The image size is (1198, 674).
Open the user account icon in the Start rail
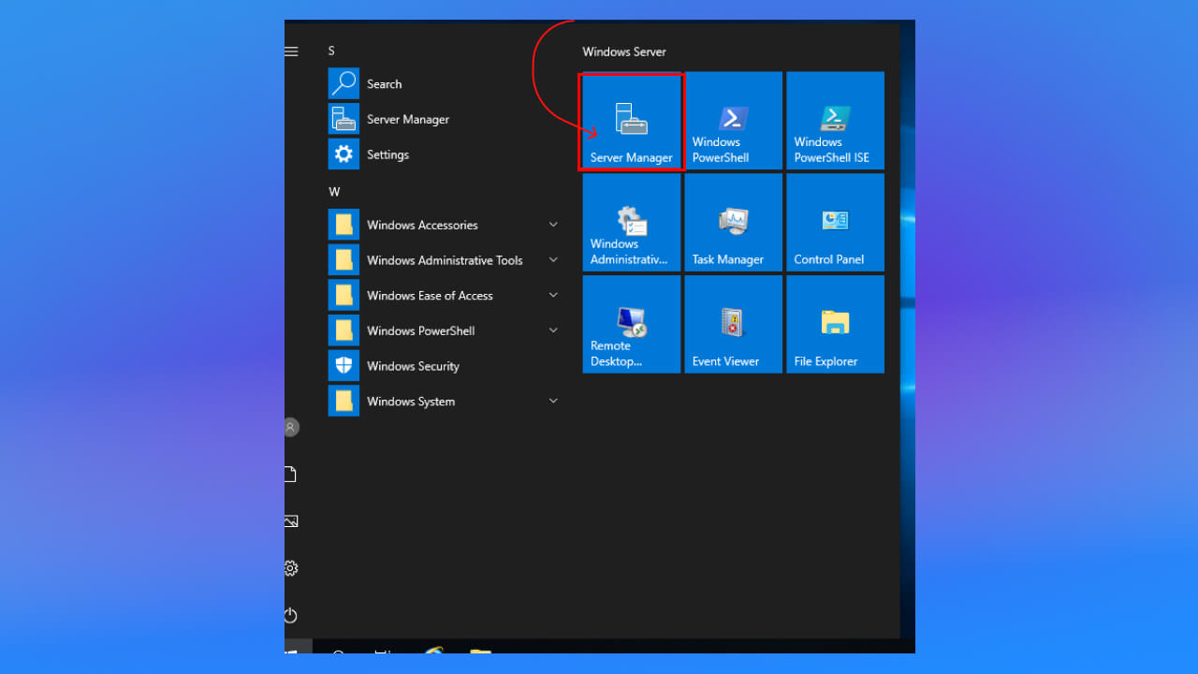coord(291,427)
